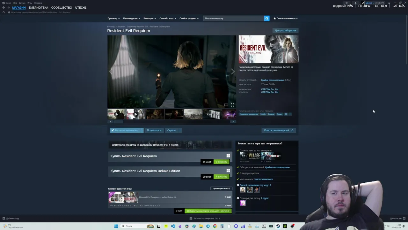Open the wishlist via the star icon
The width and height of the screenshot is (408, 230).
pos(275,19)
